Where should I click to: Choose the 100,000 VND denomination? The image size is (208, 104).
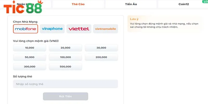point(66,57)
